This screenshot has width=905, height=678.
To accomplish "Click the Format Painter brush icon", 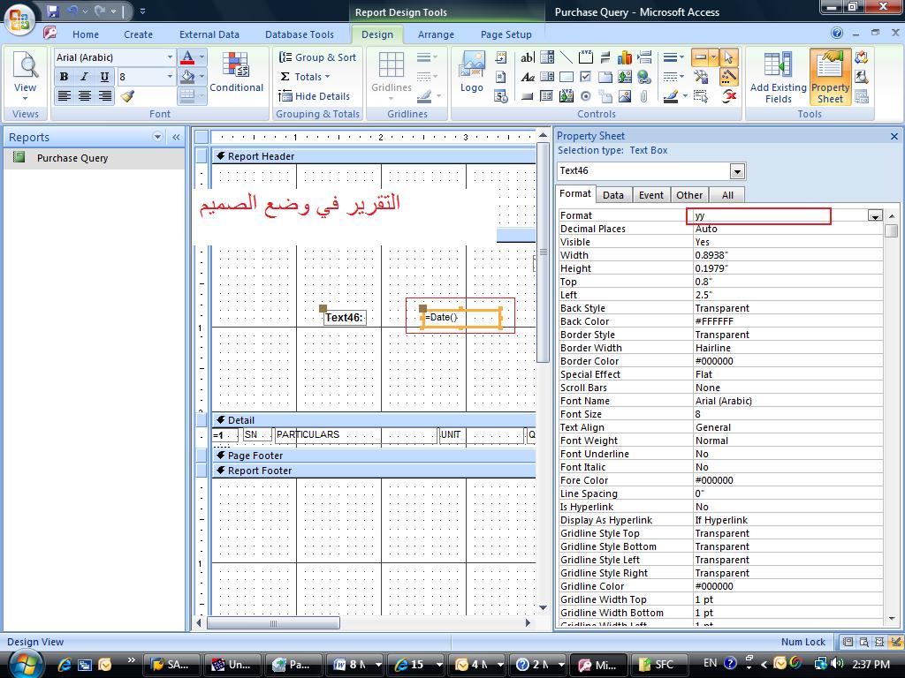I will pos(127,95).
